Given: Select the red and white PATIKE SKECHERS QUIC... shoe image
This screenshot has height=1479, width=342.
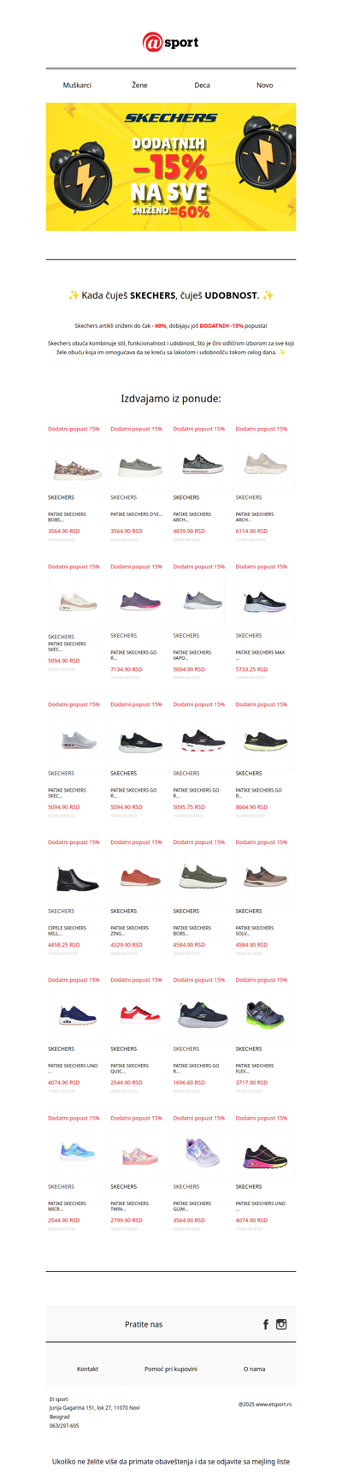Looking at the screenshot, I should (139, 1016).
